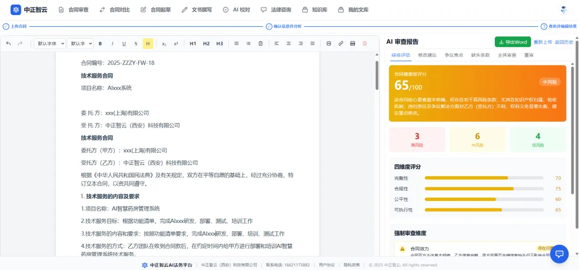
Task: Open 隐私政策 in the footer
Action: click(352, 265)
